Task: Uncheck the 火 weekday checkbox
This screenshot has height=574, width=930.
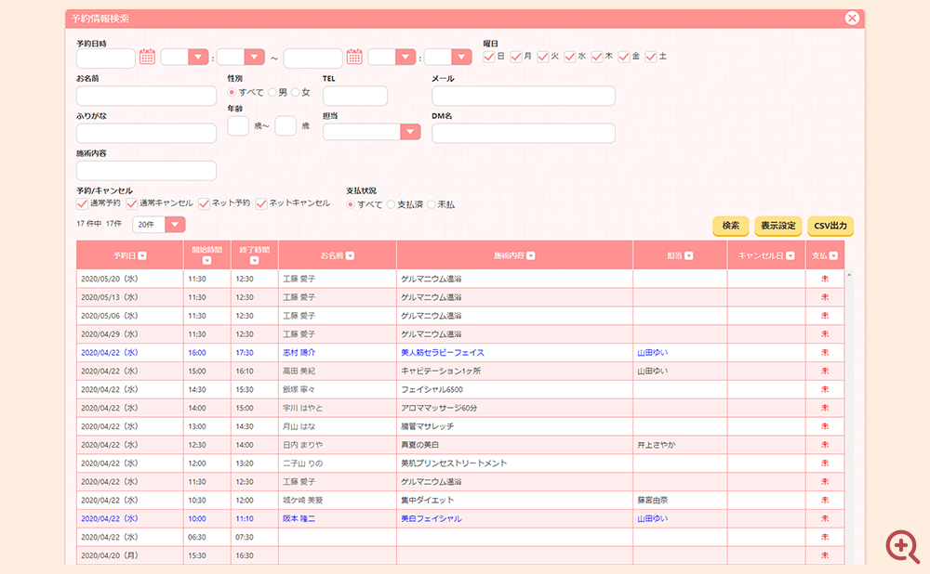Action: [x=543, y=57]
